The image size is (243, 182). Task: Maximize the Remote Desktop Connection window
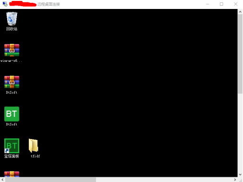click(221, 4)
